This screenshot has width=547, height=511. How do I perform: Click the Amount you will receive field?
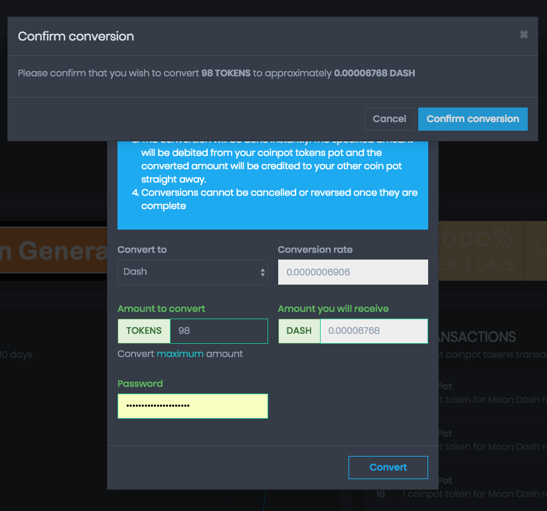point(374,331)
